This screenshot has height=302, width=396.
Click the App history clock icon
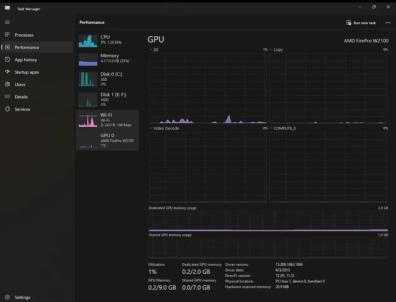[x=7, y=59]
